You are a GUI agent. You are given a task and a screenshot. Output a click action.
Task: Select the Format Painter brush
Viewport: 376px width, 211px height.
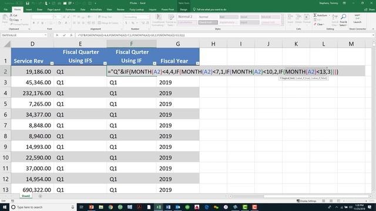coord(11,24)
